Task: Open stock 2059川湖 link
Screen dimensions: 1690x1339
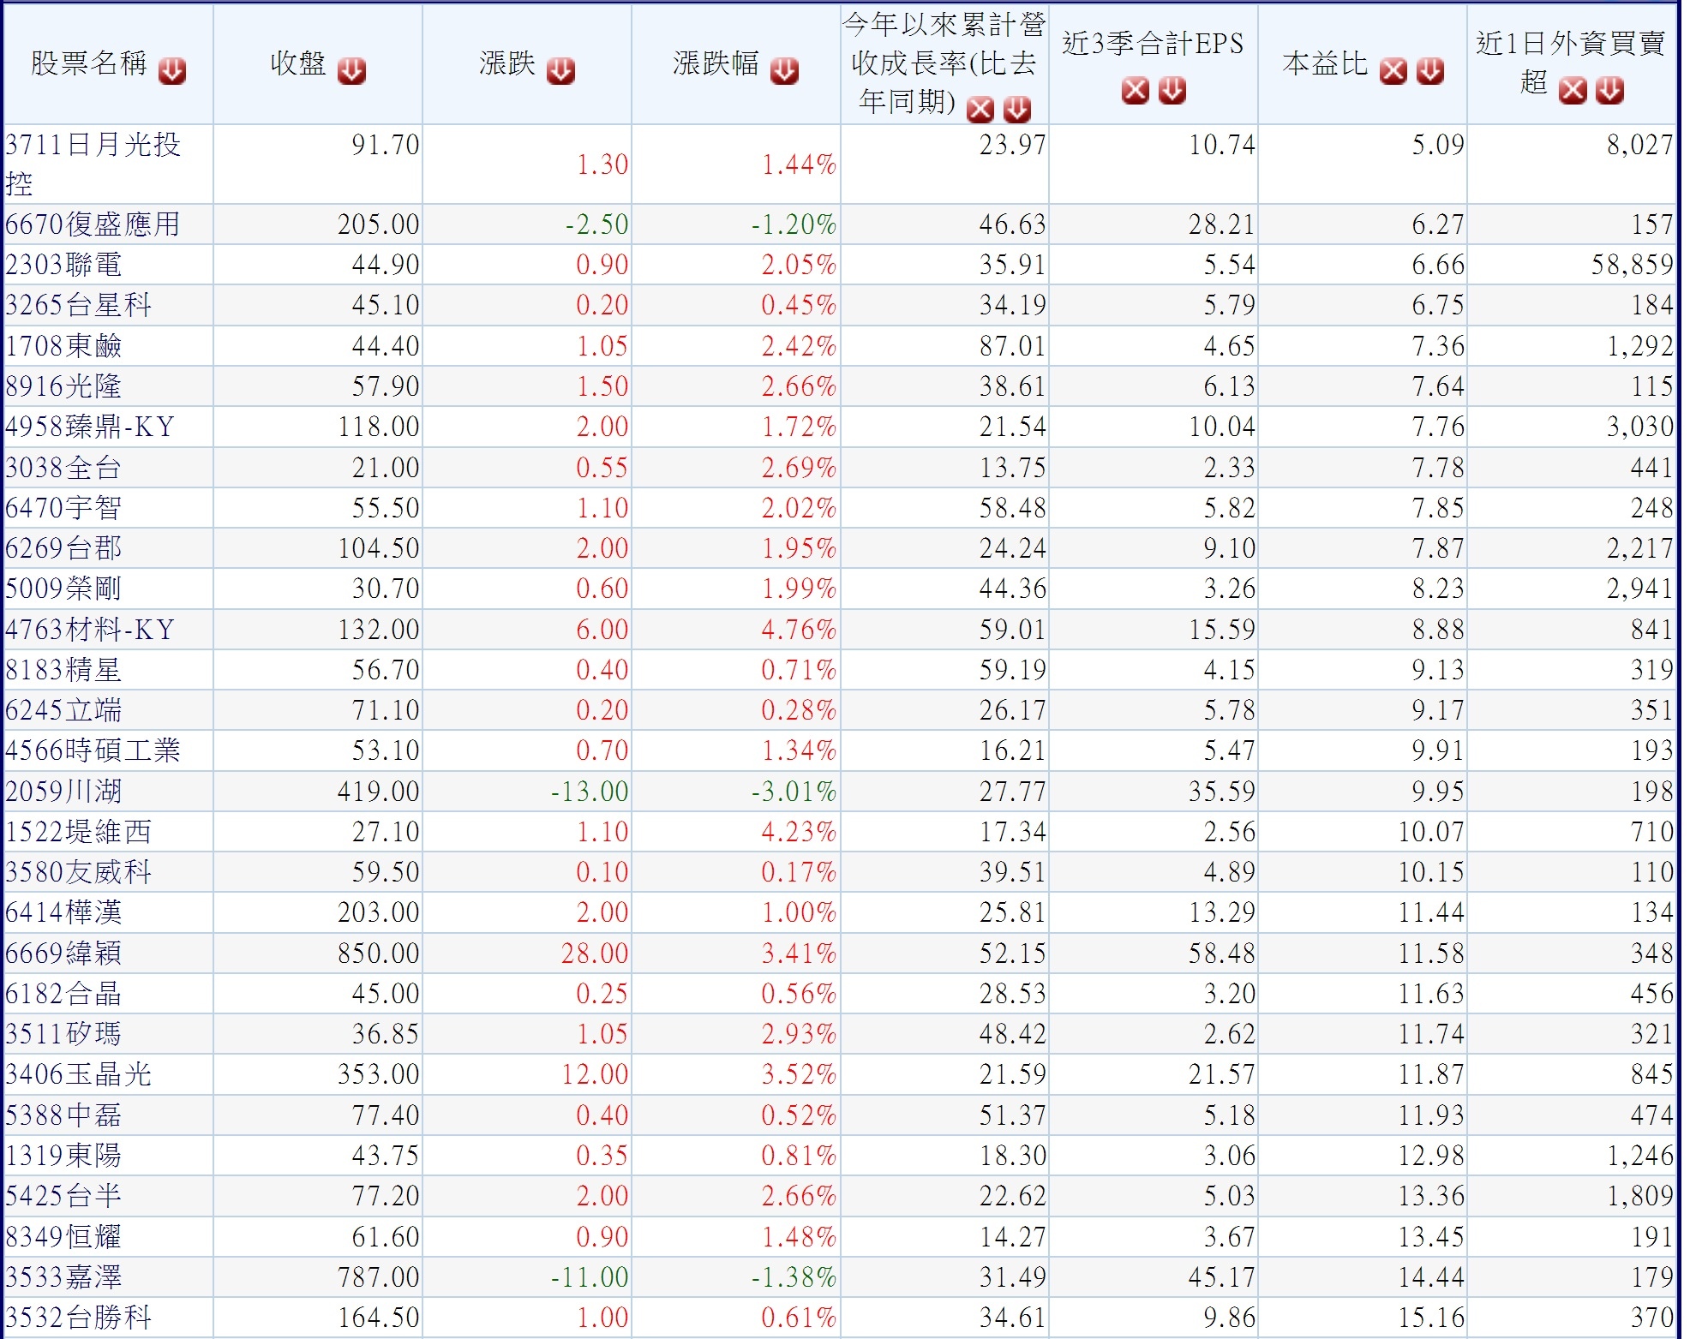Action: [x=63, y=791]
